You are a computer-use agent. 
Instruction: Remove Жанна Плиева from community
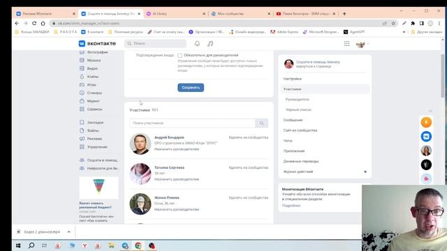pos(249,198)
